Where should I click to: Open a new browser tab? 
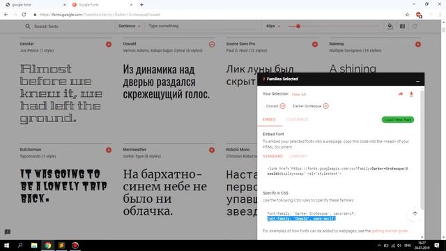(x=141, y=5)
